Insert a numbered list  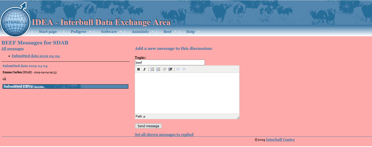[x=158, y=69]
